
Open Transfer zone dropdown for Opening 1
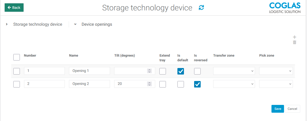pyautogui.click(x=234, y=71)
